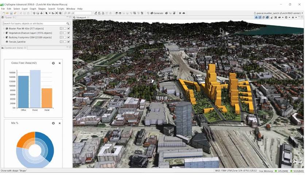The width and height of the screenshot is (305, 176).
Task: Click the orange Retail bar
Action: click(x=47, y=98)
